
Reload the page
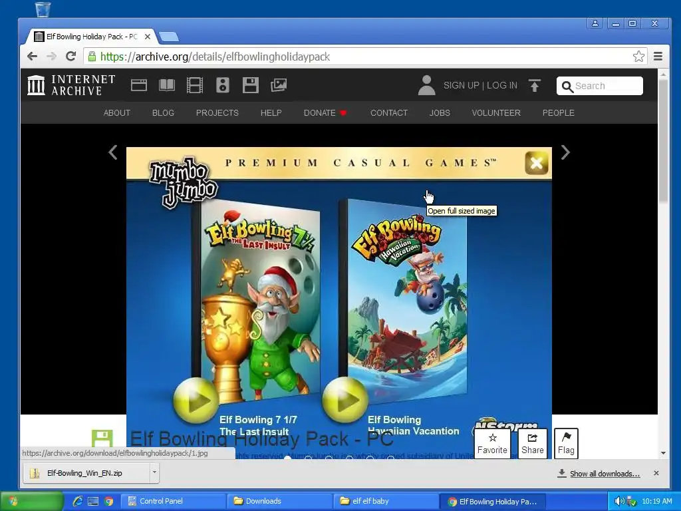coord(70,57)
